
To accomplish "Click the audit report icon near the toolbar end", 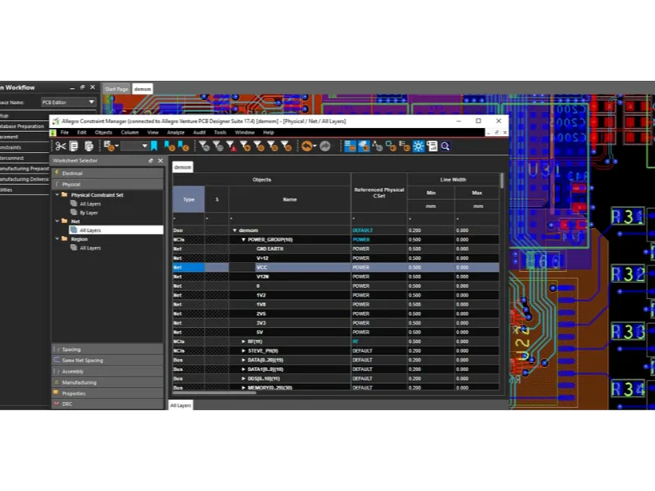I will (x=431, y=146).
